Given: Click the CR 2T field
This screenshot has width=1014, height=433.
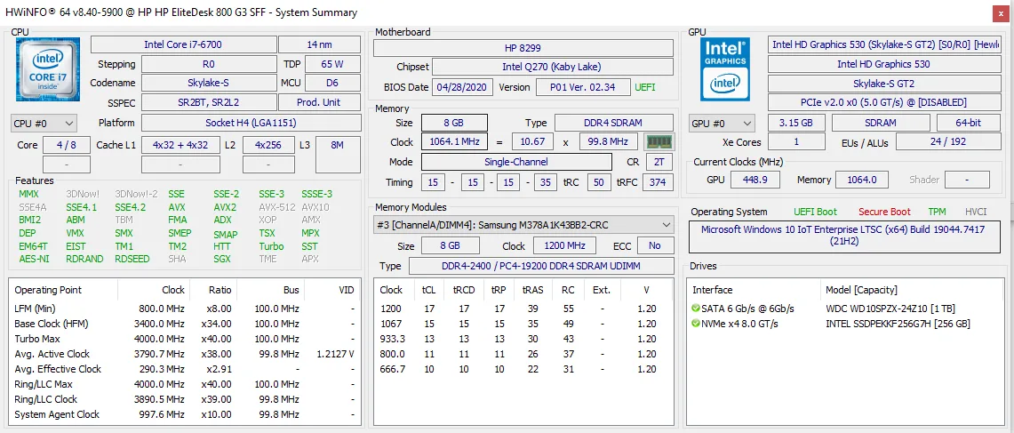Looking at the screenshot, I should click(659, 162).
